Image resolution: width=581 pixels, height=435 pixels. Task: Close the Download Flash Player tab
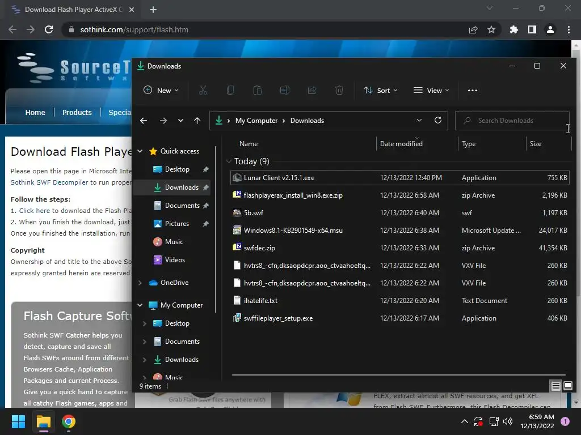[132, 10]
